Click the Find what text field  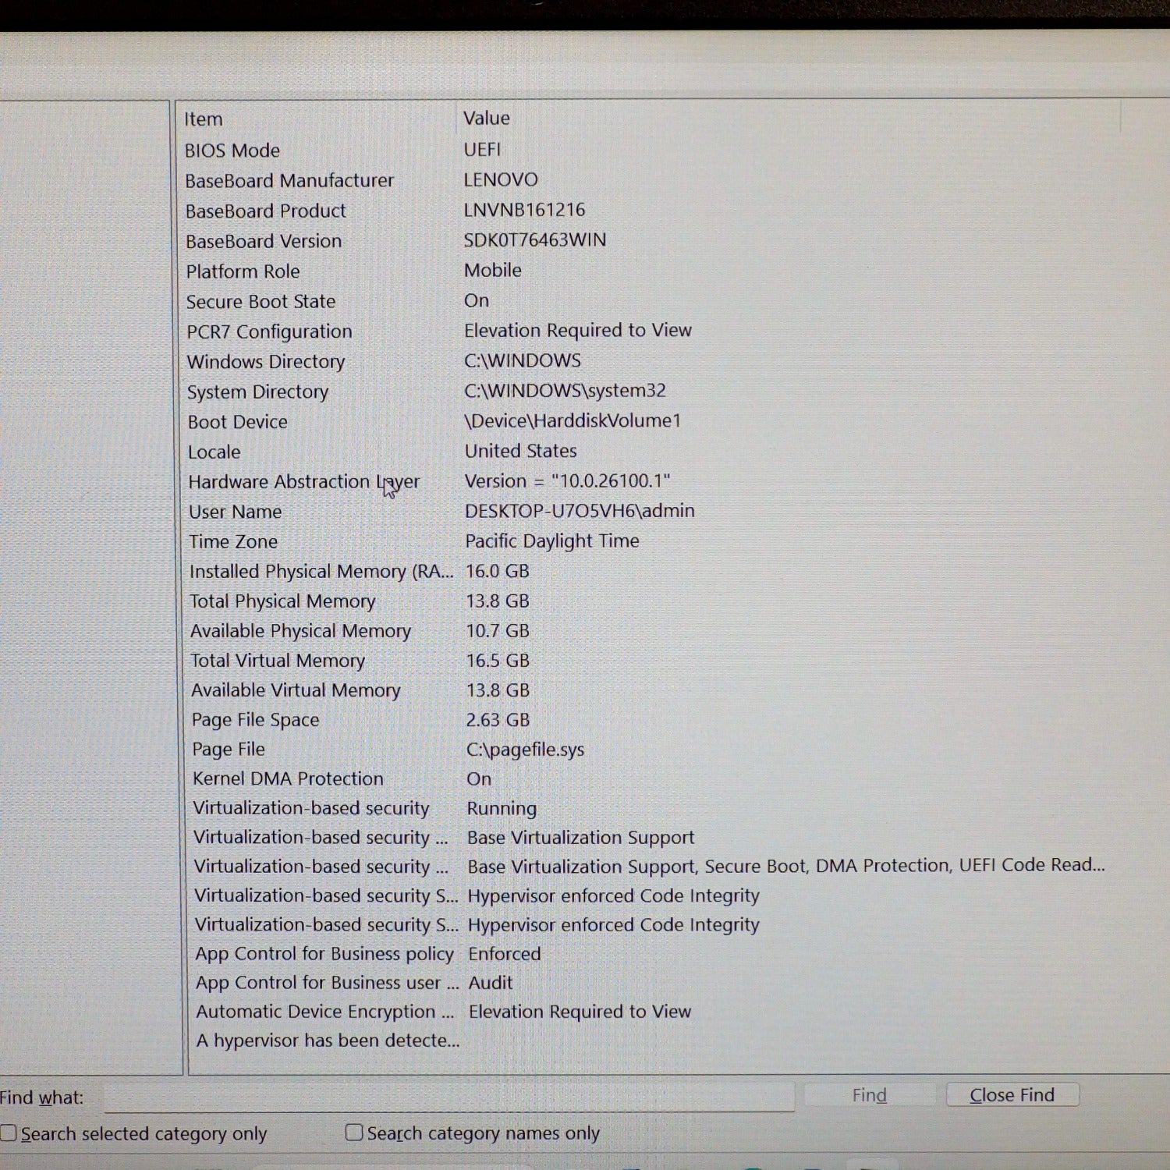[x=448, y=1097]
